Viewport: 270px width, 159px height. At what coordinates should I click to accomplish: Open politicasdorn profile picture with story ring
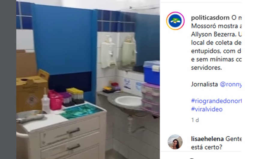[175, 21]
